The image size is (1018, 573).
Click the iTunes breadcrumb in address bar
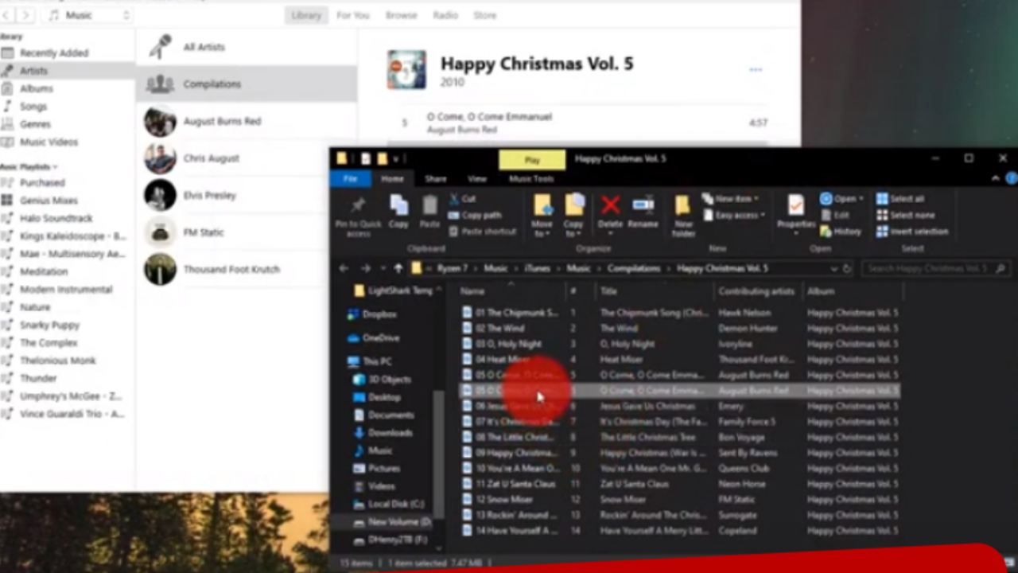(x=538, y=268)
